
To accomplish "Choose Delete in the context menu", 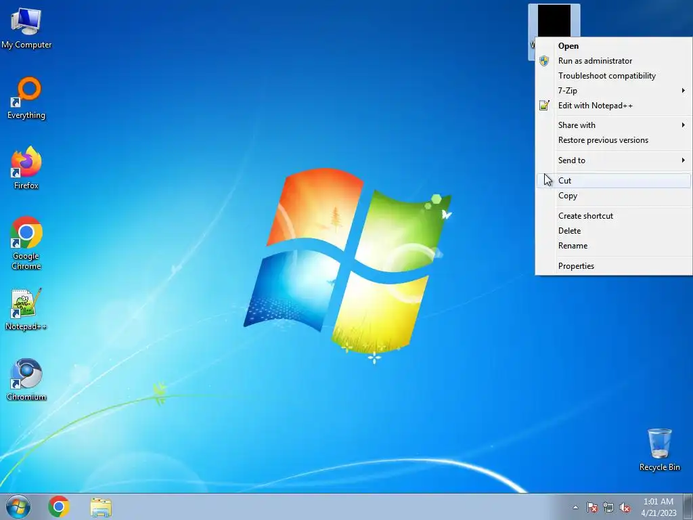I will [614, 231].
